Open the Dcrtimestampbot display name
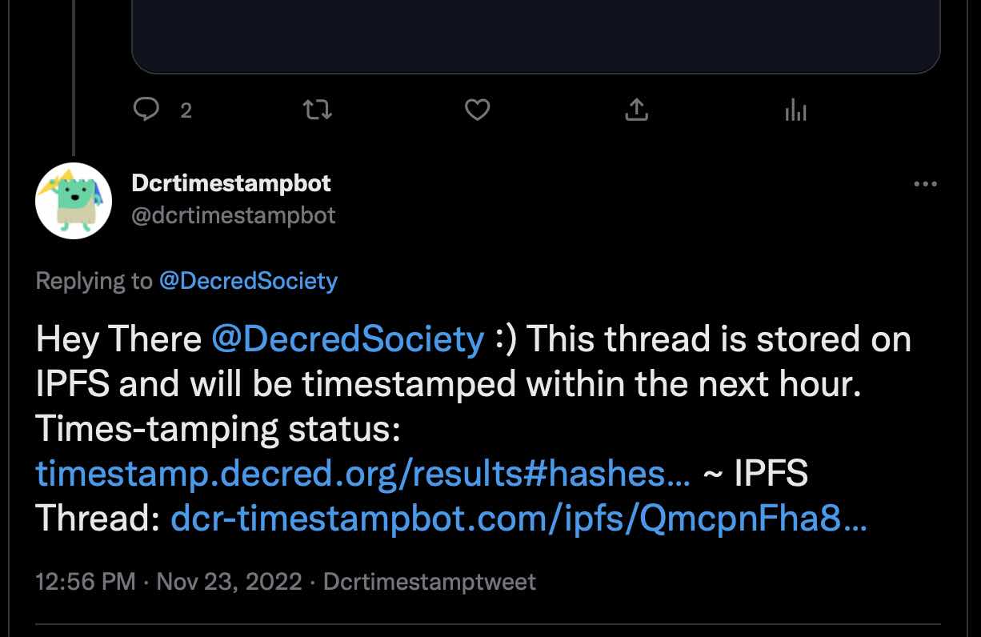 point(231,183)
